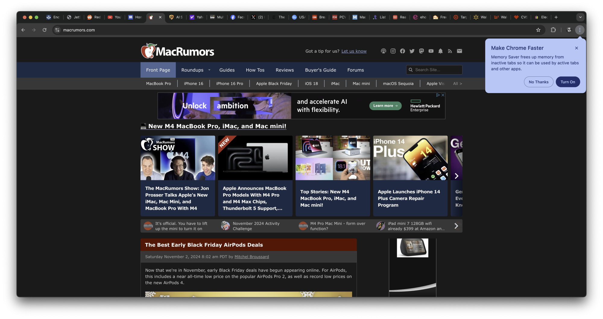This screenshot has width=603, height=319.
Task: Click the MacRumors logo
Action: pos(178,51)
